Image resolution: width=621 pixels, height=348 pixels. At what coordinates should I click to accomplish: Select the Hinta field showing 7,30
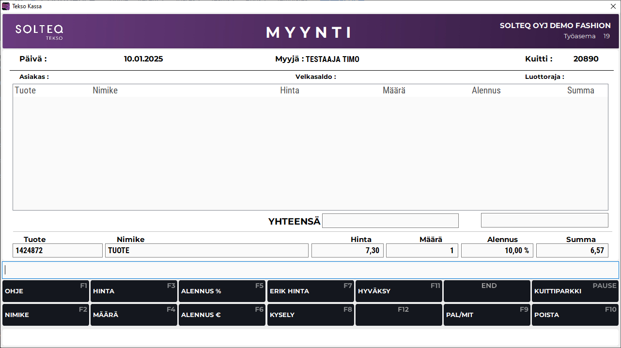[347, 250]
